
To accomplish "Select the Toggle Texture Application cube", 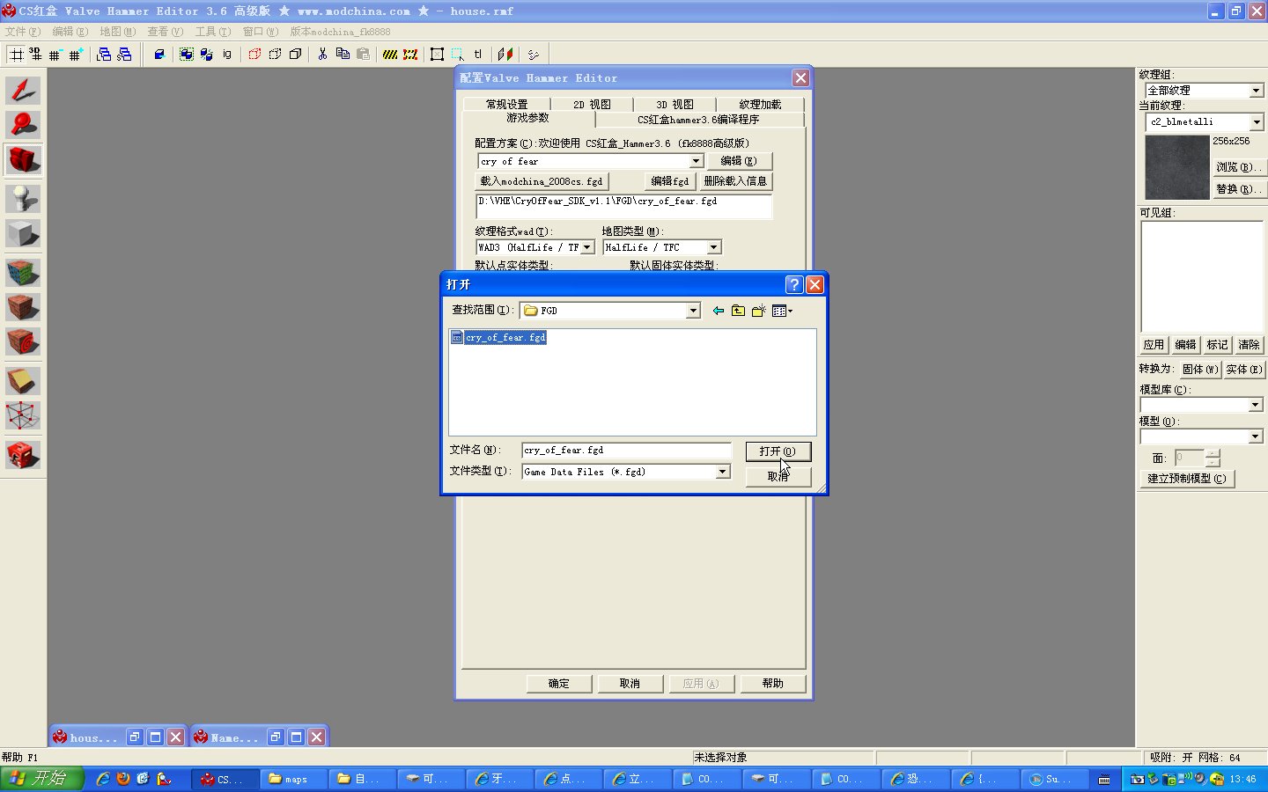I will click(x=23, y=272).
